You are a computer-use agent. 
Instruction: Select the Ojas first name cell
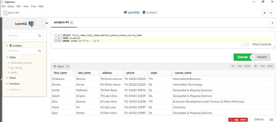point(63,113)
